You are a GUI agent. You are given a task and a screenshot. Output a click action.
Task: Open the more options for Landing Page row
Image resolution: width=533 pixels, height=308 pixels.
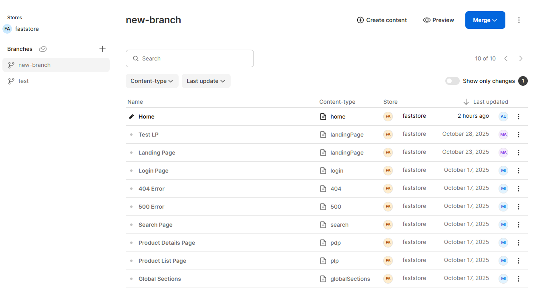[x=519, y=153]
